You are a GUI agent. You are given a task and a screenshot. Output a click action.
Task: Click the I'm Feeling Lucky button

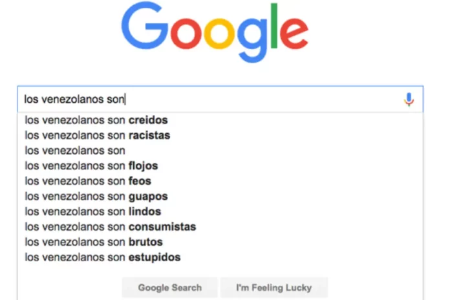273,287
